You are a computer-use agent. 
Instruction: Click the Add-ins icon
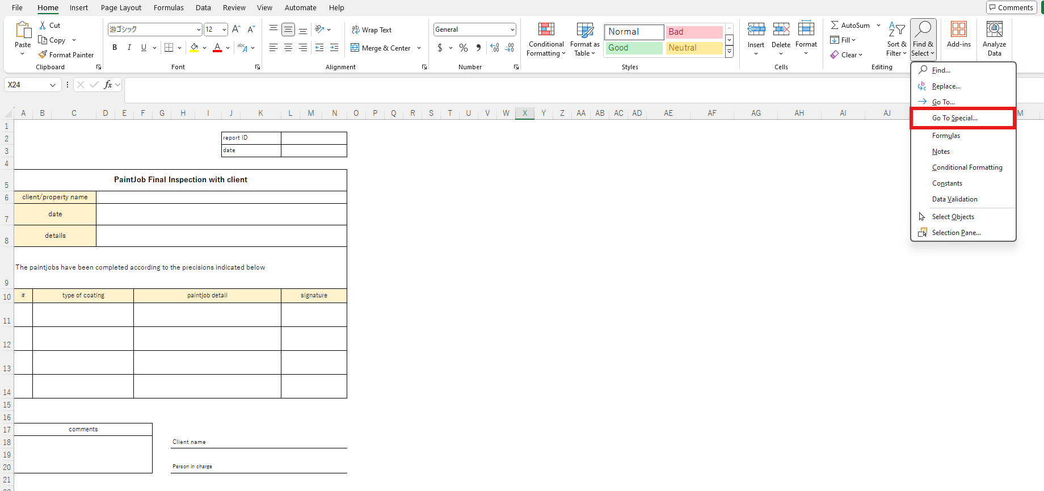[958, 30]
